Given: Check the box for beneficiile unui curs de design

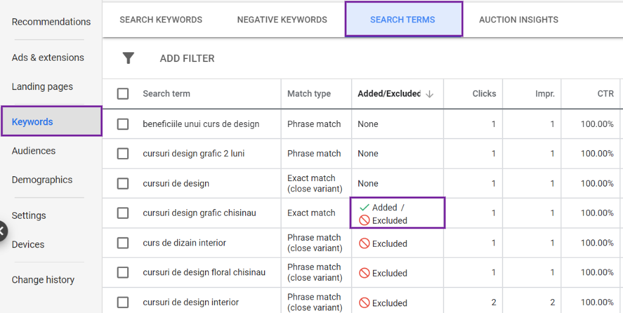Looking at the screenshot, I should [x=123, y=124].
